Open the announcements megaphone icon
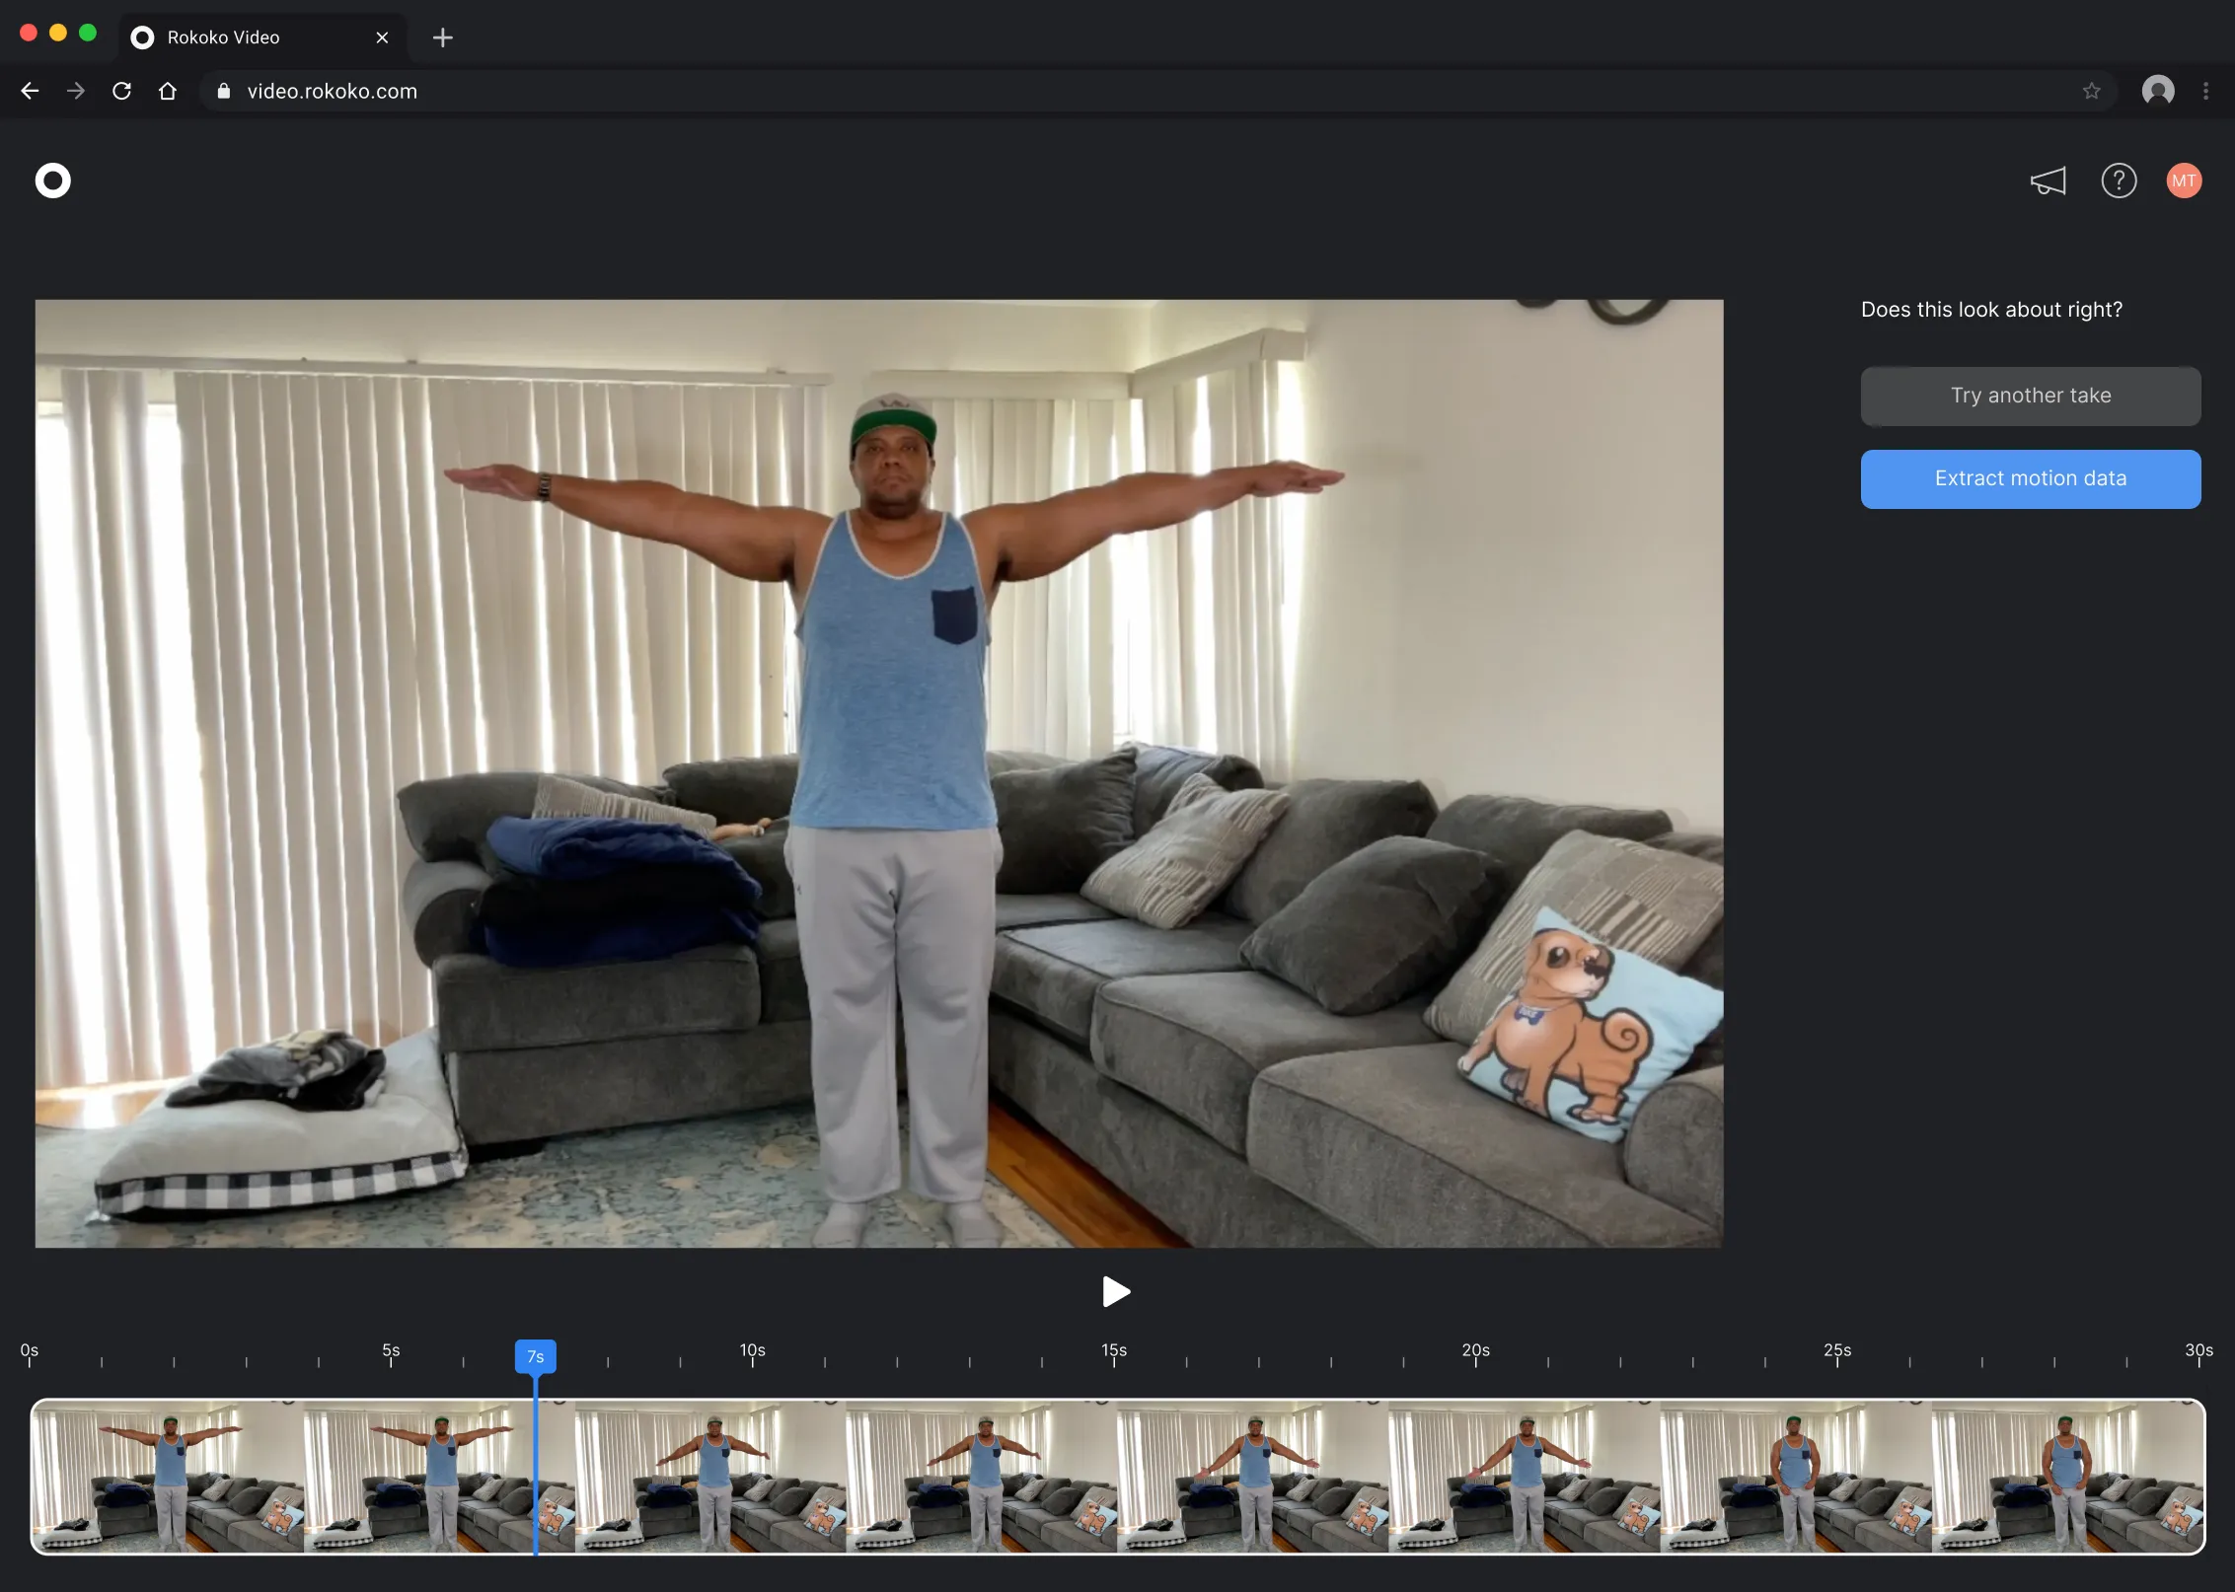 click(2048, 181)
